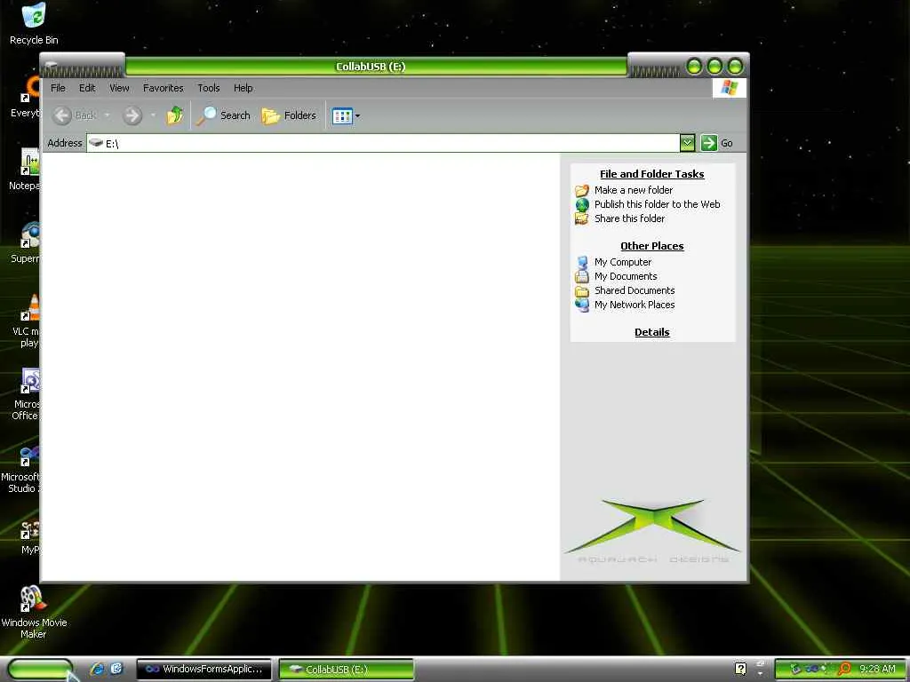910x682 pixels.
Task: Click the My Documents icon in Other Places
Action: click(582, 277)
